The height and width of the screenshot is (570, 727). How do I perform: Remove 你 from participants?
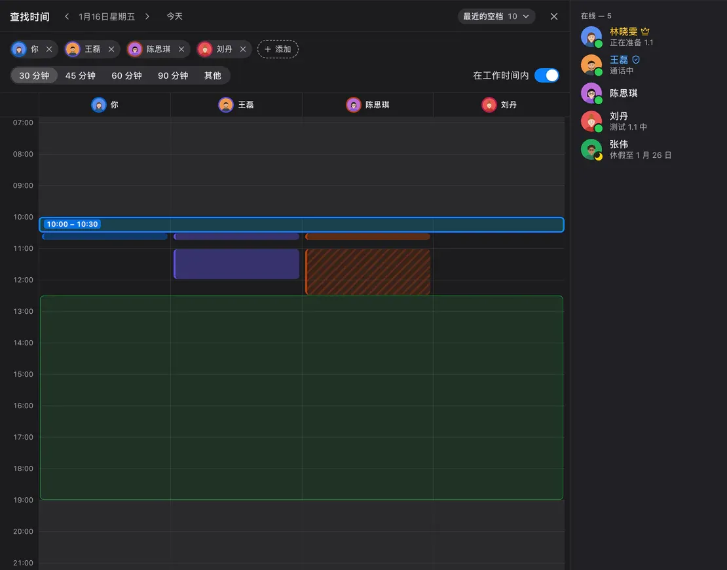[x=49, y=49]
